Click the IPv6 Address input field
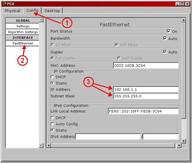The height and width of the screenshot is (163, 192). click(x=108, y=136)
